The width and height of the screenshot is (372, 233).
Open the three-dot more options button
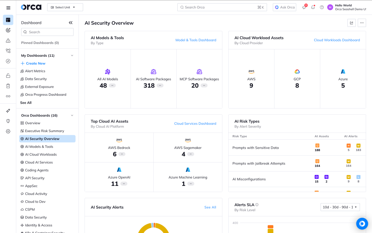pos(362,23)
